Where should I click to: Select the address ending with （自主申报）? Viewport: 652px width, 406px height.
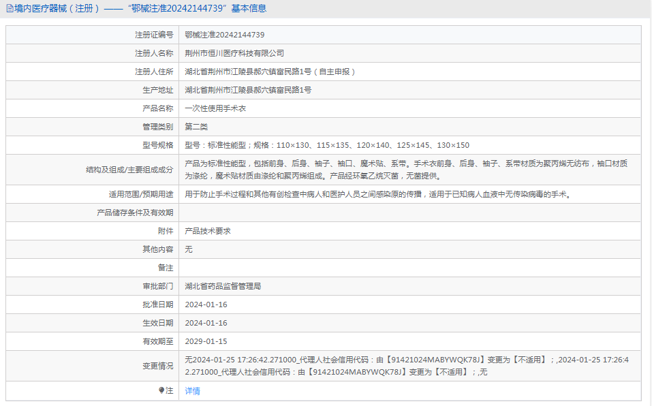[x=271, y=72]
